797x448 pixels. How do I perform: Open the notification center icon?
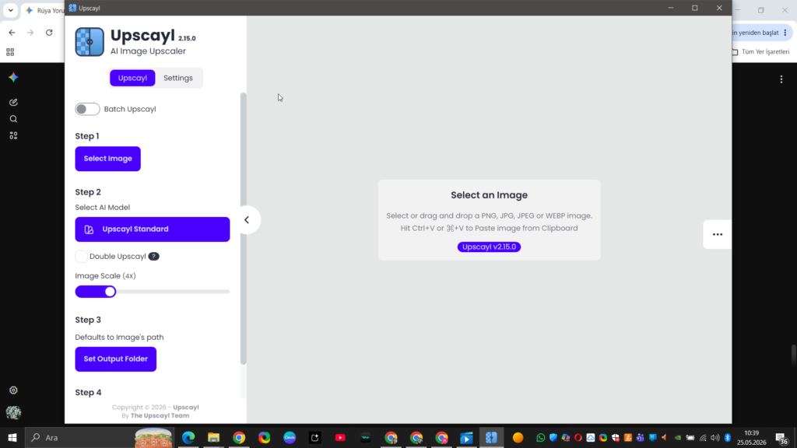(x=781, y=438)
